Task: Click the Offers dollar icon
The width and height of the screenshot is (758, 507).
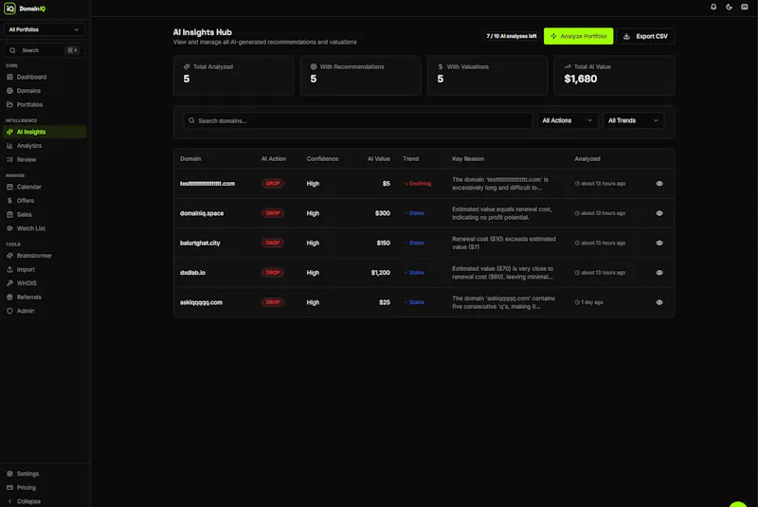Action: pos(9,201)
